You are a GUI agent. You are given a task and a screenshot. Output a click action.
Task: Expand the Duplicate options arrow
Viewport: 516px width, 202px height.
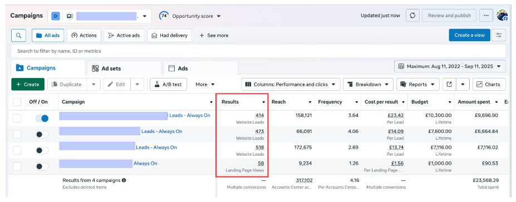tap(94, 84)
